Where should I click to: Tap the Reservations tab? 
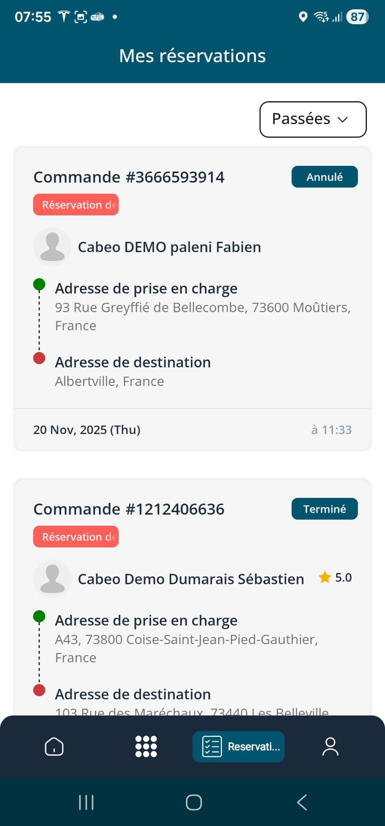tap(239, 746)
